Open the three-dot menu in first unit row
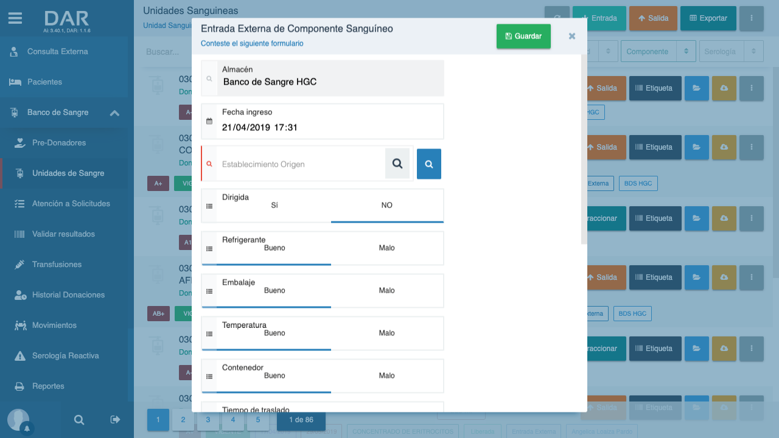Viewport: 779px width, 438px height. coord(752,88)
